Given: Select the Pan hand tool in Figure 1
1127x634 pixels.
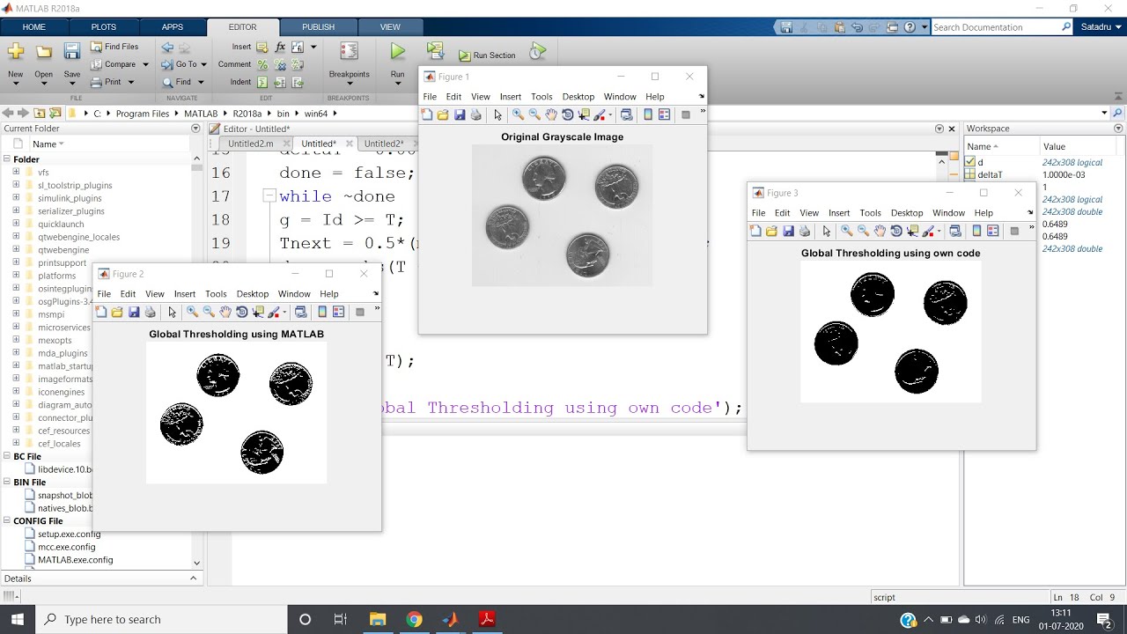Looking at the screenshot, I should coord(551,114).
